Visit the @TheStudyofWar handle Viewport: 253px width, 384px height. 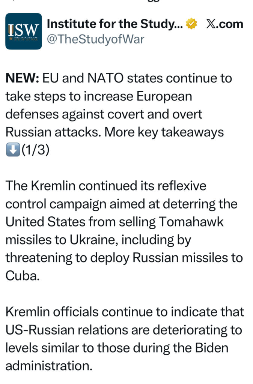95,39
